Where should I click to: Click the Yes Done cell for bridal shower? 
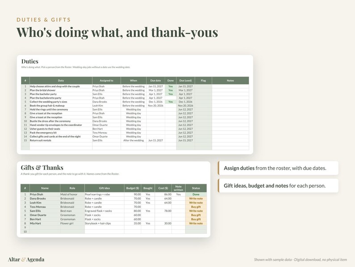170,90
